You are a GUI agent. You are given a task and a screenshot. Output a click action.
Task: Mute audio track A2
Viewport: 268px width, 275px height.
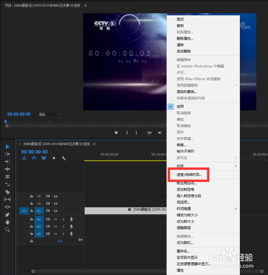click(56, 226)
